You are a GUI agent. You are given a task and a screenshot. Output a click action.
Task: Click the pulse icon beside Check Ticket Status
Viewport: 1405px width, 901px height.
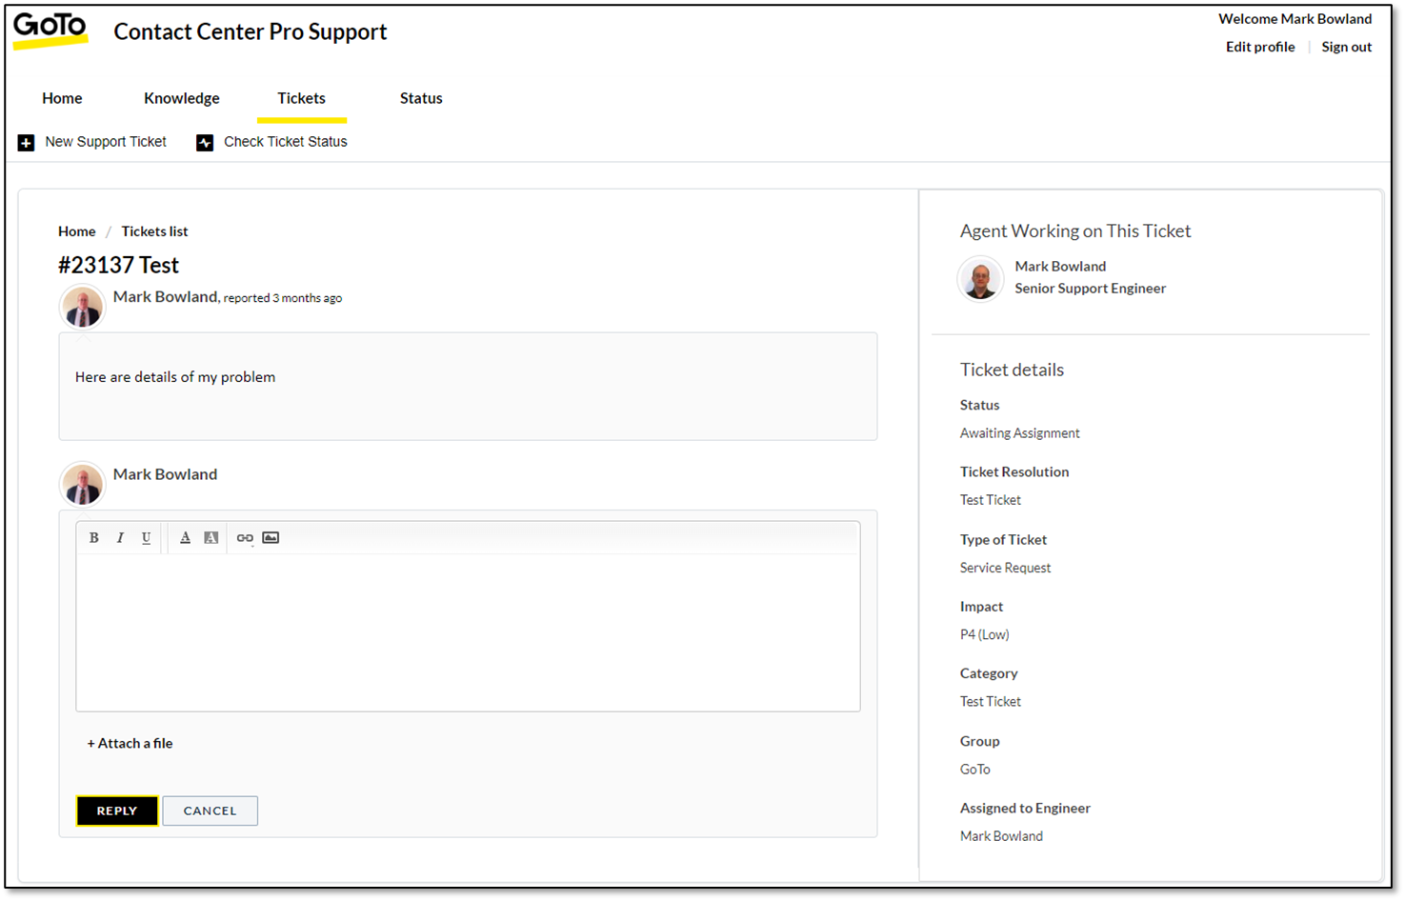[205, 143]
